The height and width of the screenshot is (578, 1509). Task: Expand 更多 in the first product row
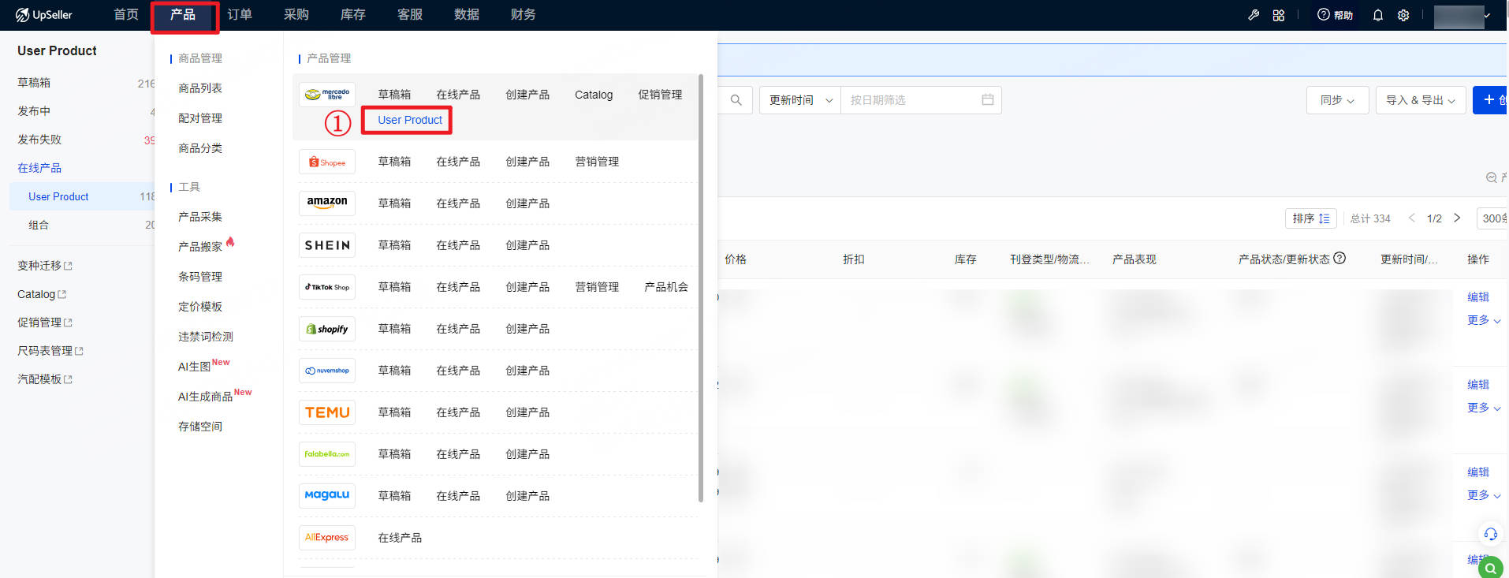(x=1484, y=320)
